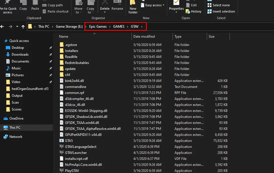Image resolution: width=274 pixels, height=173 pixels.
Task: Click the Delete ribbon button
Action: (105, 7)
